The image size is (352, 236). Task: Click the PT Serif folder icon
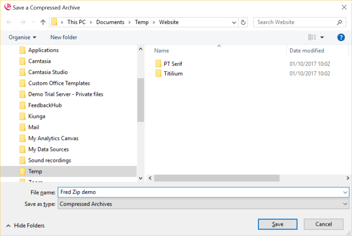tap(158, 64)
